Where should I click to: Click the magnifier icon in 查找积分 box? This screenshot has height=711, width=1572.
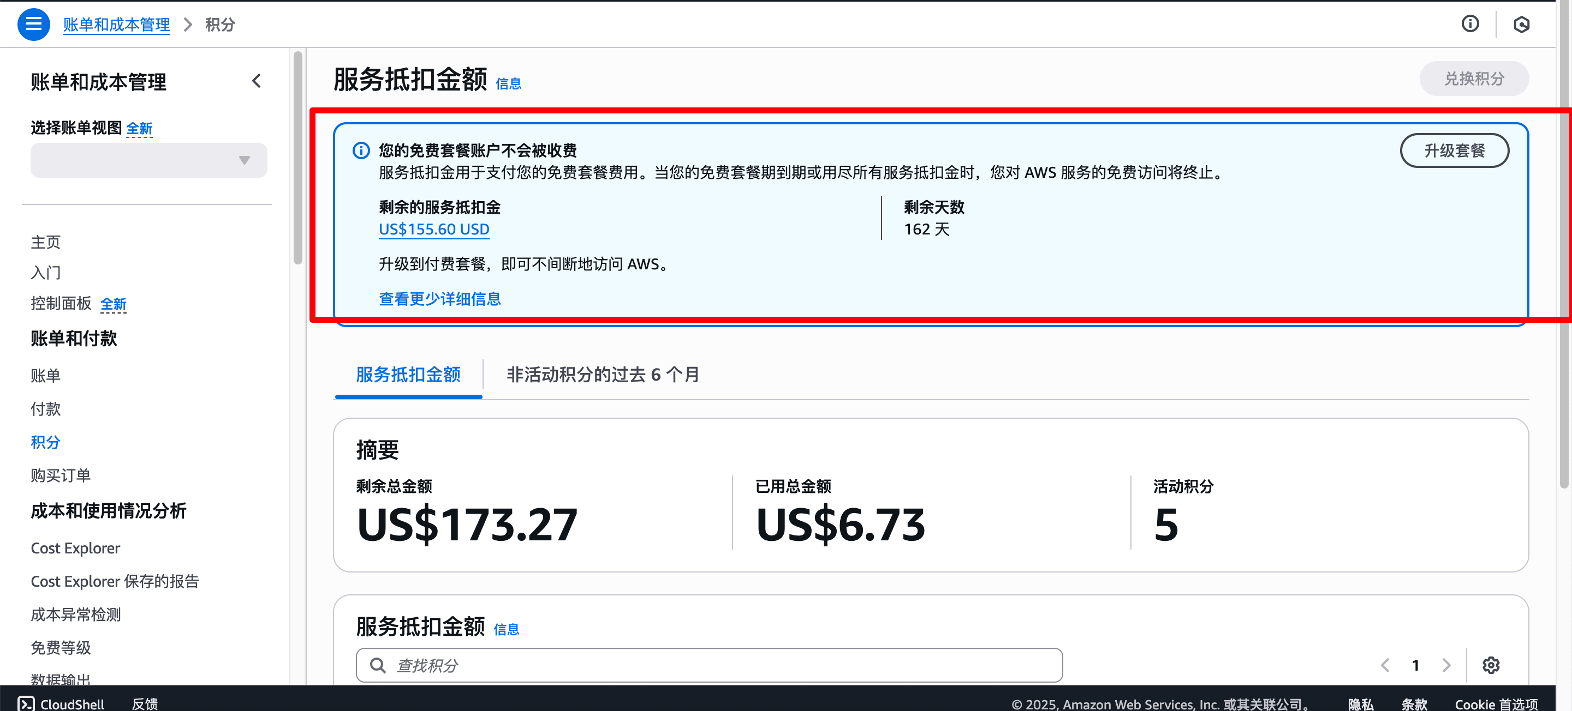(378, 665)
